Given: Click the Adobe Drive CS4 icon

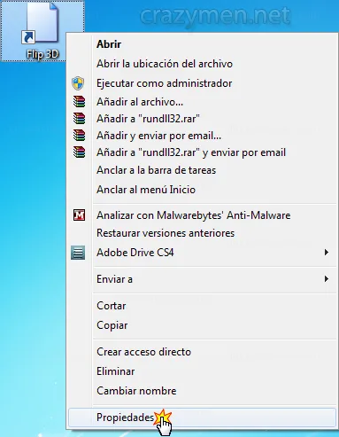Looking at the screenshot, I should pos(78,253).
